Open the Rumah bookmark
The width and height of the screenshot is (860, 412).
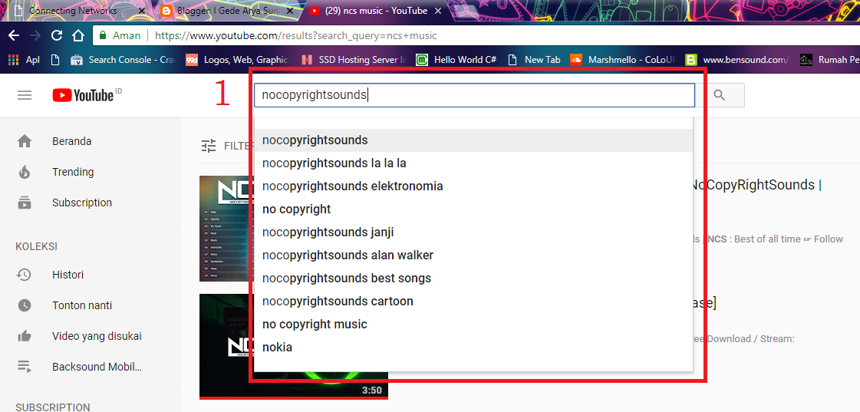pyautogui.click(x=829, y=60)
